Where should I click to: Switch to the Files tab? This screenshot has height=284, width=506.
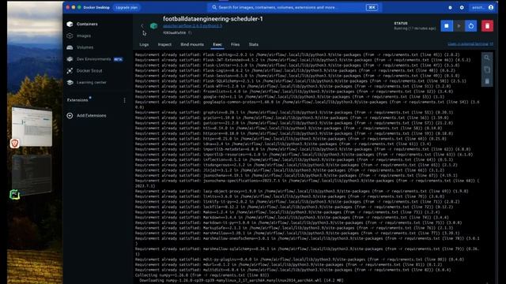(x=235, y=44)
